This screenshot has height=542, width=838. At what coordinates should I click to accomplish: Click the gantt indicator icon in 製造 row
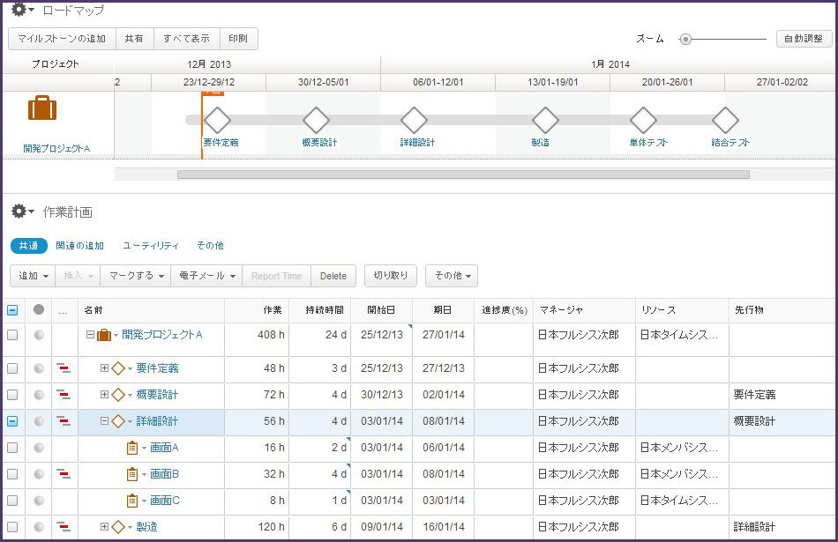64,527
